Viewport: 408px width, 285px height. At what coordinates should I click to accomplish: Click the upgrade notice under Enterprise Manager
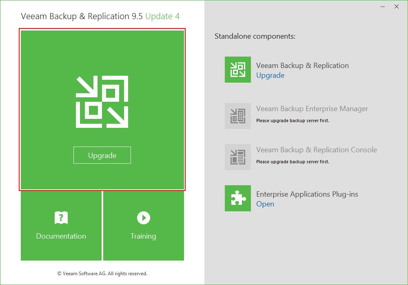[293, 121]
